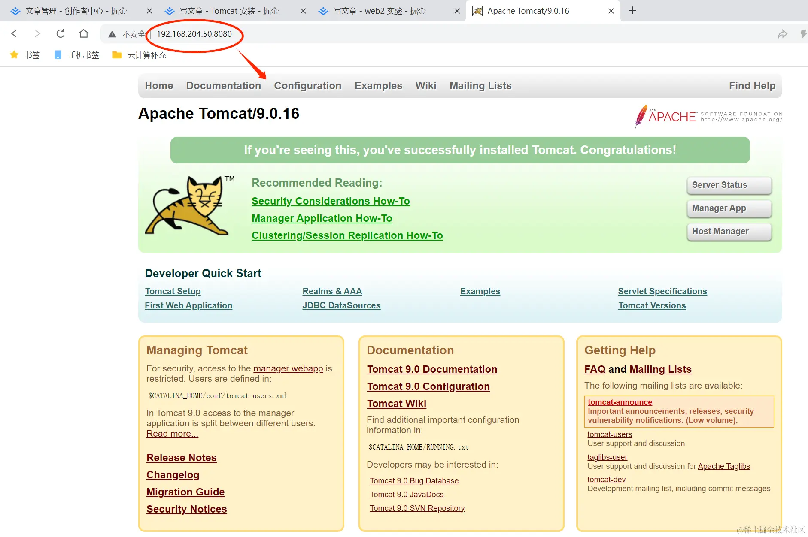Select the Apache Tomcat/9.0.16 tab
The image size is (808, 537).
pyautogui.click(x=528, y=11)
